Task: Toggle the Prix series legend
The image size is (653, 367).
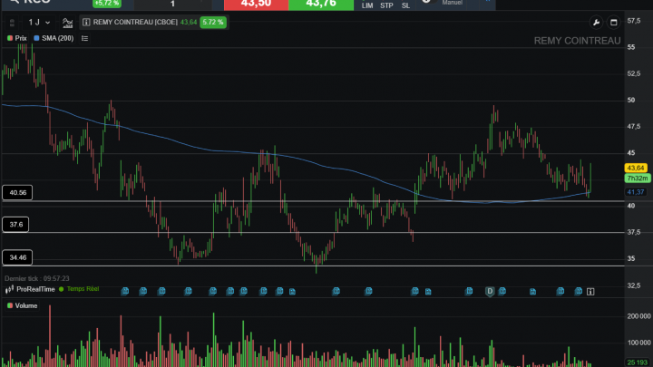Action: [x=16, y=38]
